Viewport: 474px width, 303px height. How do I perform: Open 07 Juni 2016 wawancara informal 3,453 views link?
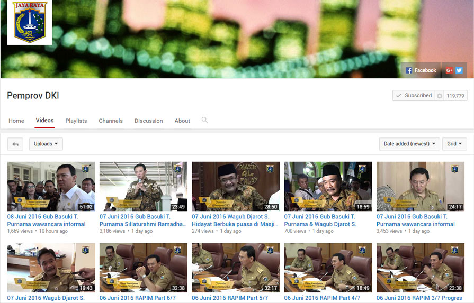(416, 221)
